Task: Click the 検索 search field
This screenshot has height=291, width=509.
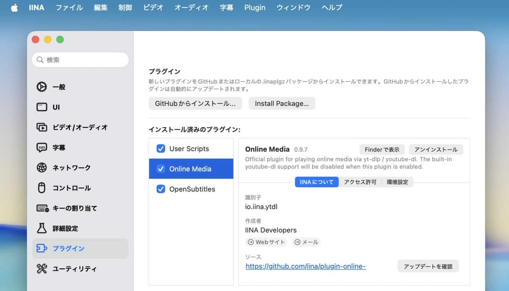Action: [80, 59]
